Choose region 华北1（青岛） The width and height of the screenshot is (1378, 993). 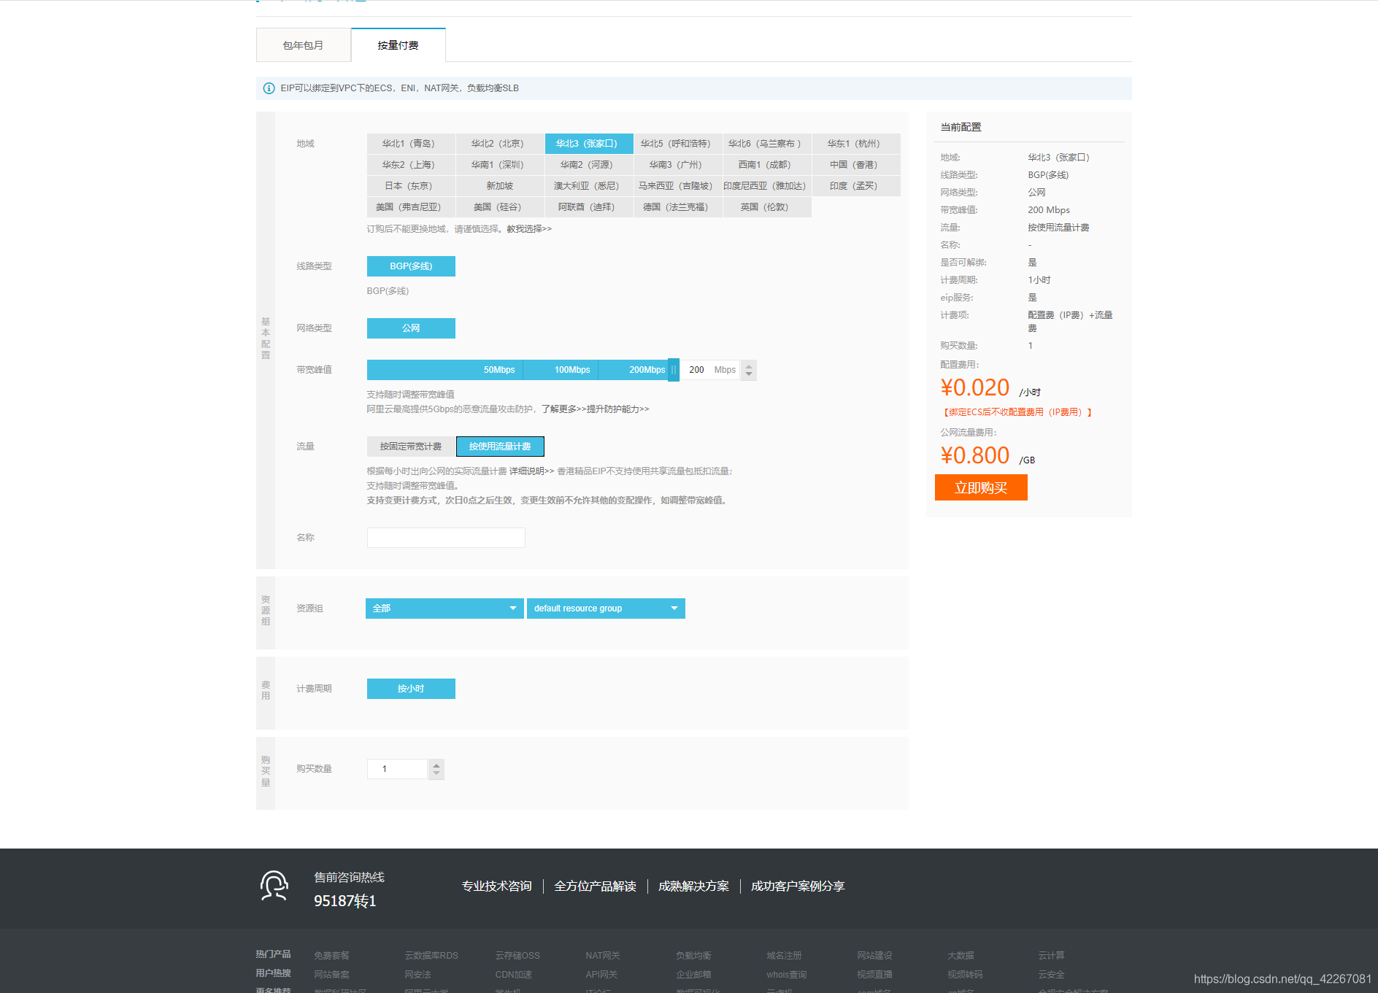(x=411, y=144)
